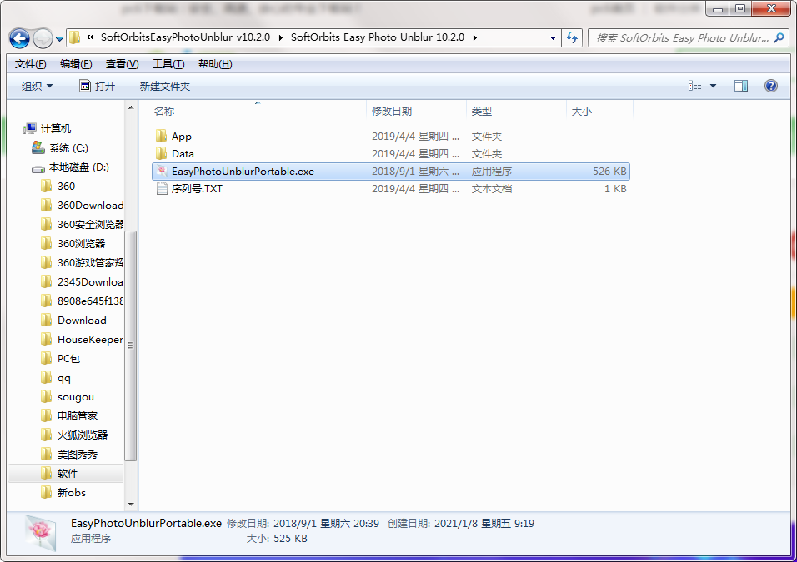797x562 pixels.
Task: Toggle the preview pane button
Action: click(740, 86)
